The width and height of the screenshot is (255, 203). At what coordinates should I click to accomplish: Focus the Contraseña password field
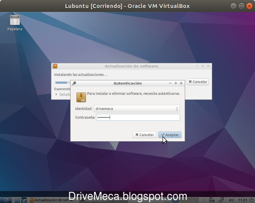pyautogui.click(x=138, y=117)
